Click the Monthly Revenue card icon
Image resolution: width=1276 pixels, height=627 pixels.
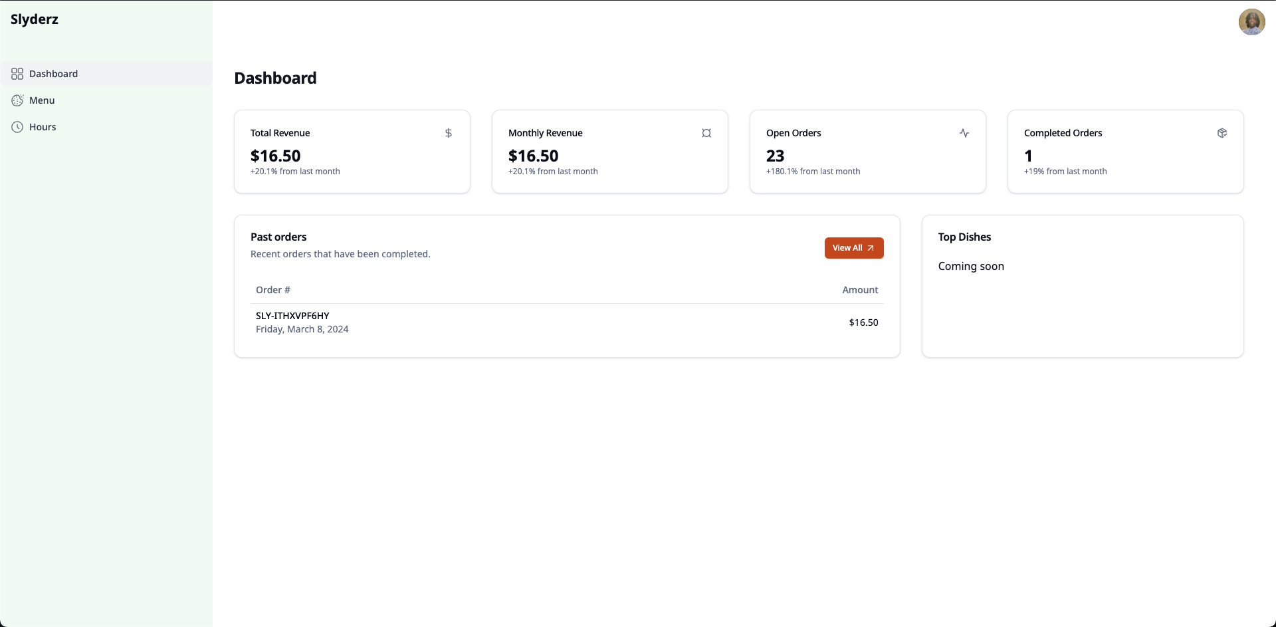click(706, 133)
